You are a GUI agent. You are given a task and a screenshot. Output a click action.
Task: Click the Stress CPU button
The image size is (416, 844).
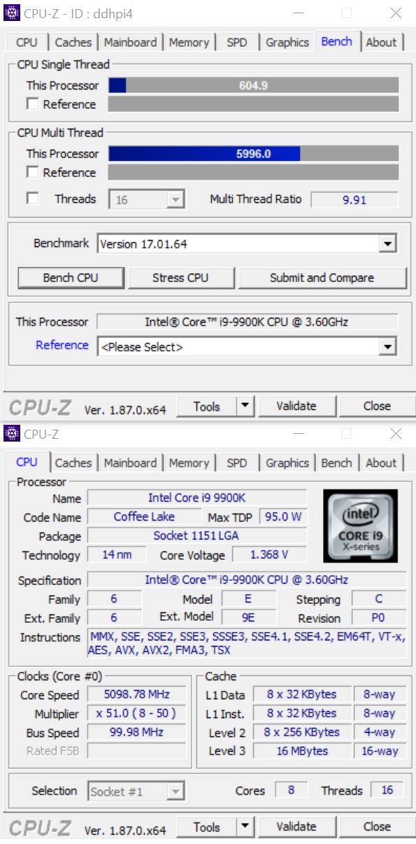click(x=180, y=278)
